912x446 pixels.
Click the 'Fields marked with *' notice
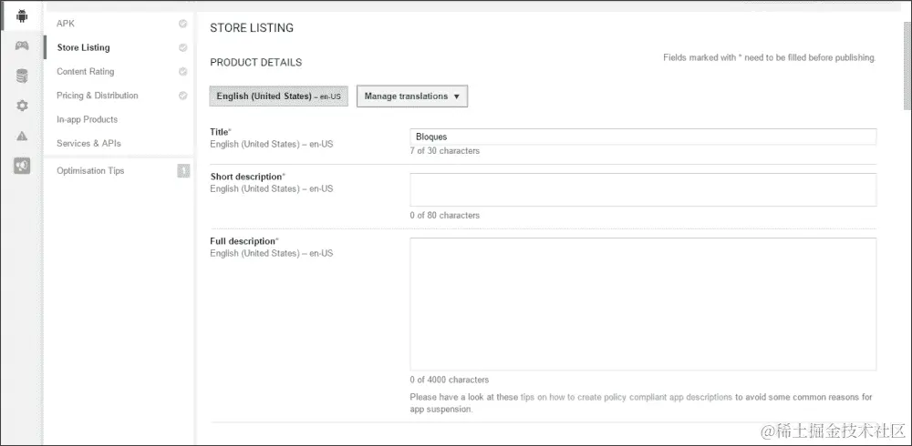769,57
